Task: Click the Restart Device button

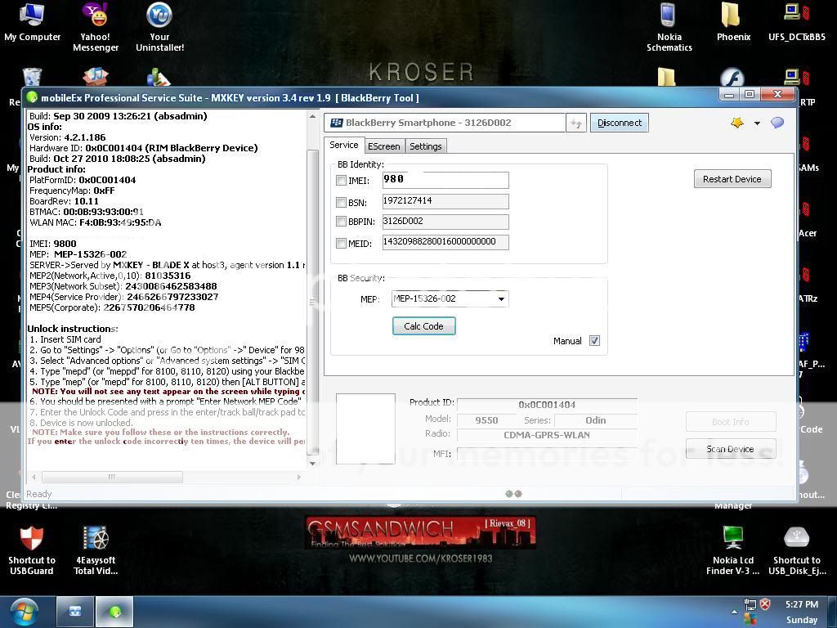Action: pos(732,179)
